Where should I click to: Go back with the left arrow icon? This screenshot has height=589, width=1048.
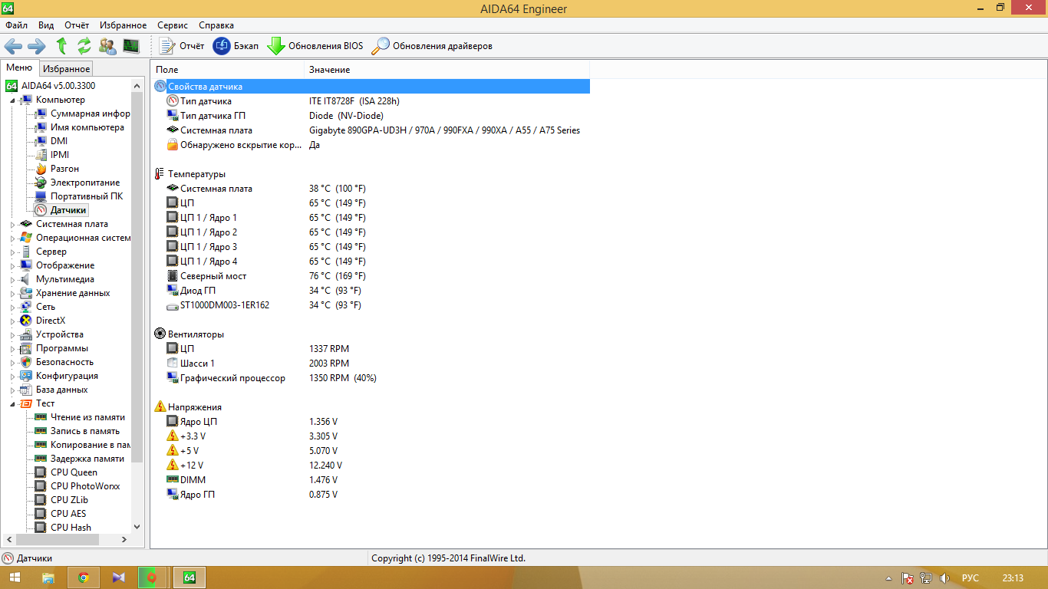(13, 46)
